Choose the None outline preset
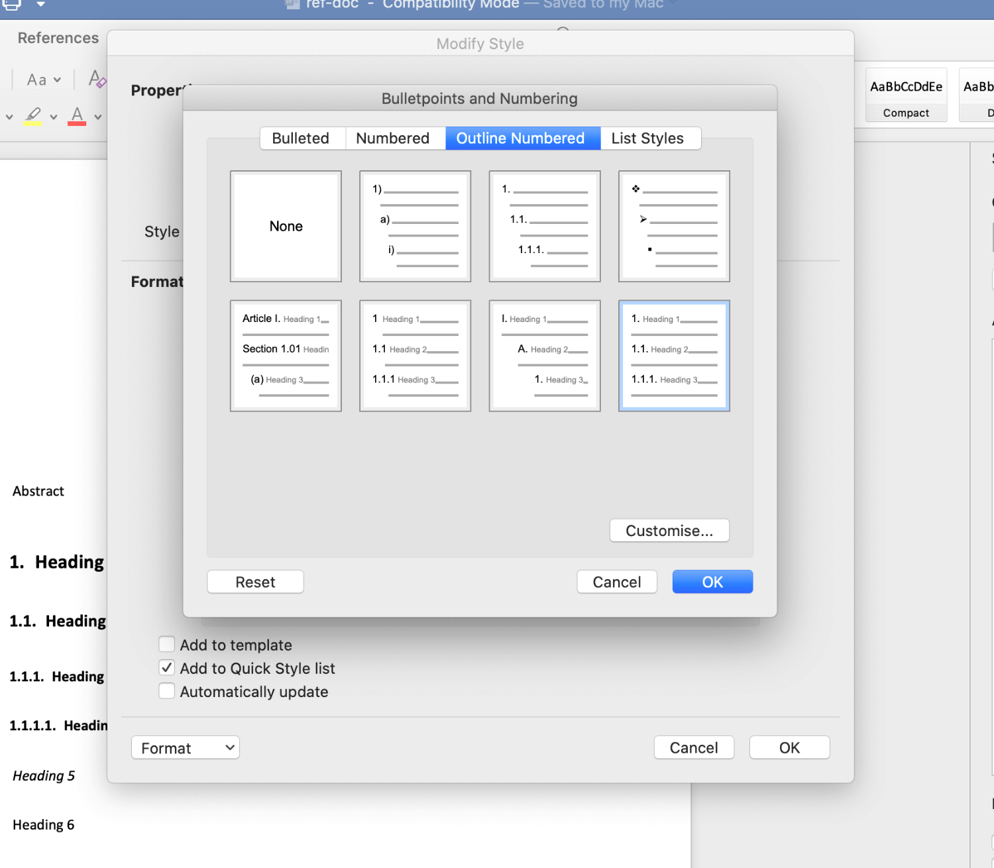Viewport: 994px width, 868px height. tap(286, 226)
